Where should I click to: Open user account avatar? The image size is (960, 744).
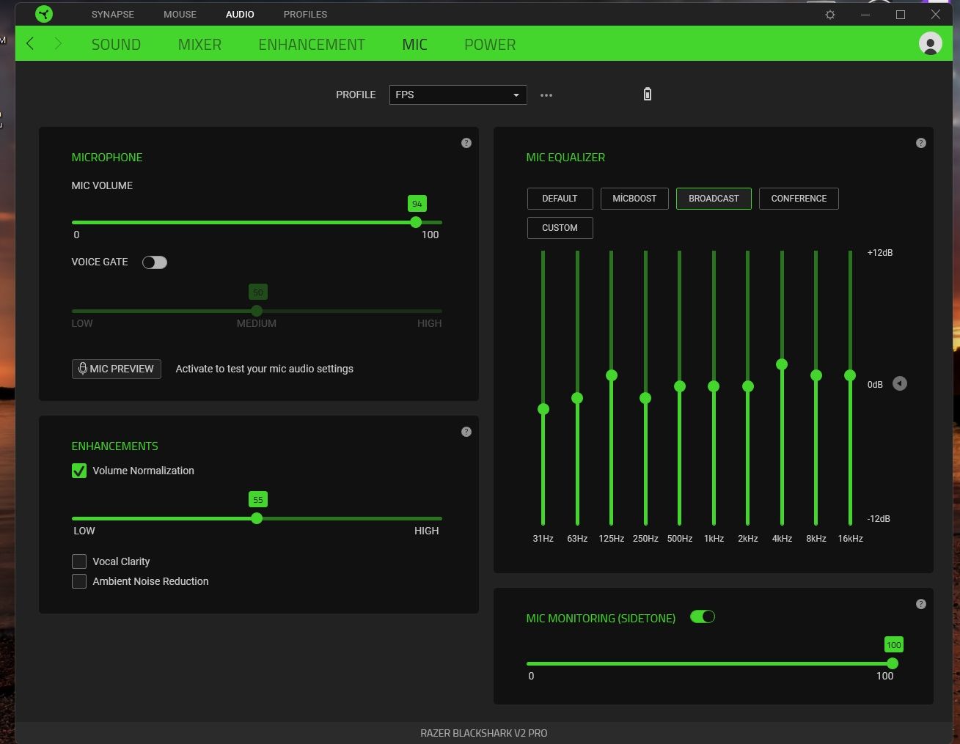[x=931, y=43]
